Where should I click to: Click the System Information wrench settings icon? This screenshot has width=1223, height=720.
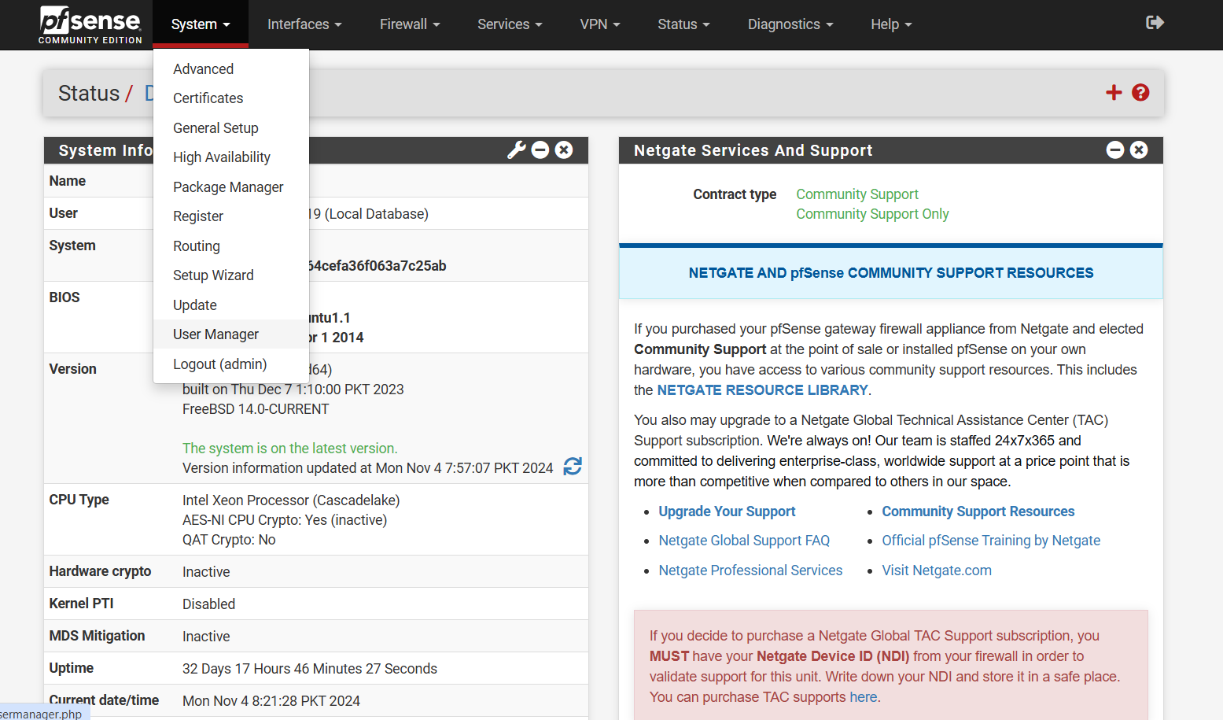(516, 150)
